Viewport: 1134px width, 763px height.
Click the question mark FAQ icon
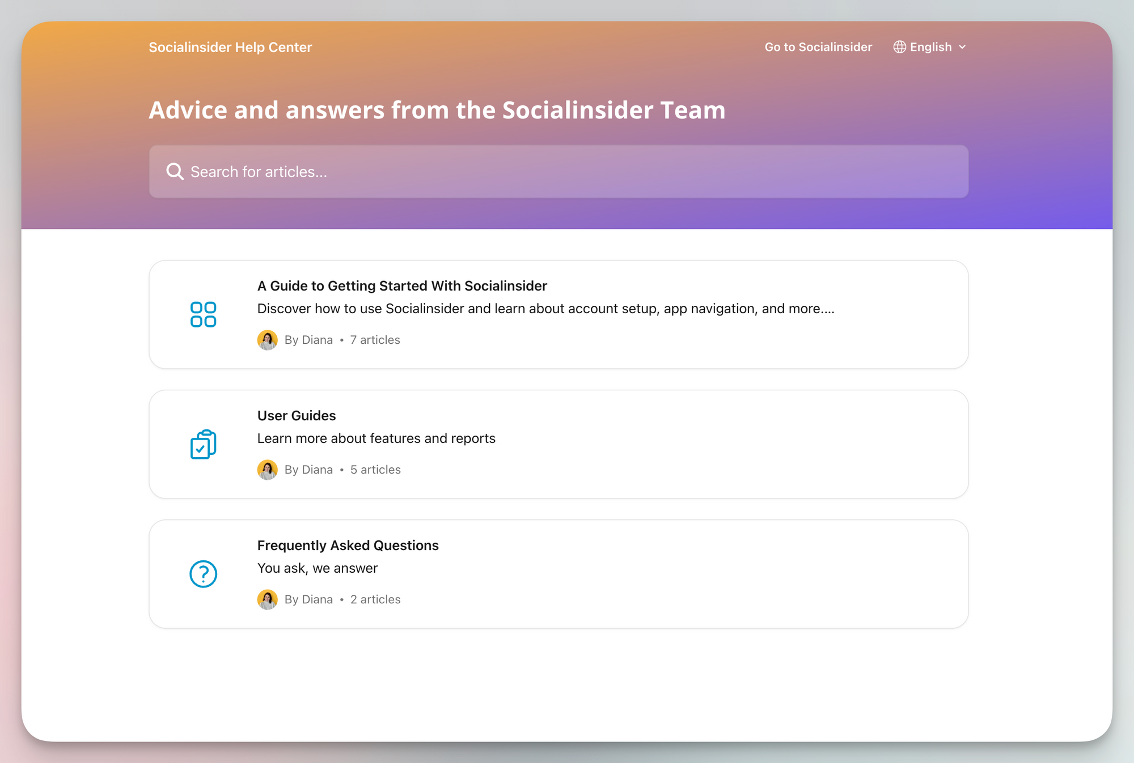point(203,574)
